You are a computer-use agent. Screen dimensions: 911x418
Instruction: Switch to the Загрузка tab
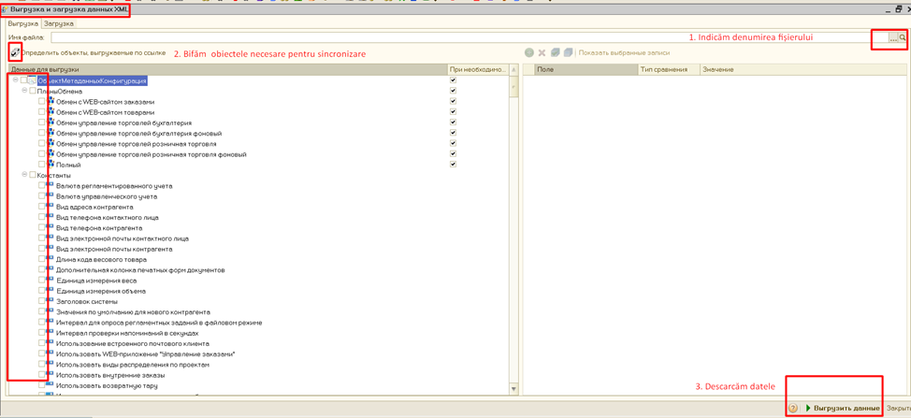tap(58, 23)
